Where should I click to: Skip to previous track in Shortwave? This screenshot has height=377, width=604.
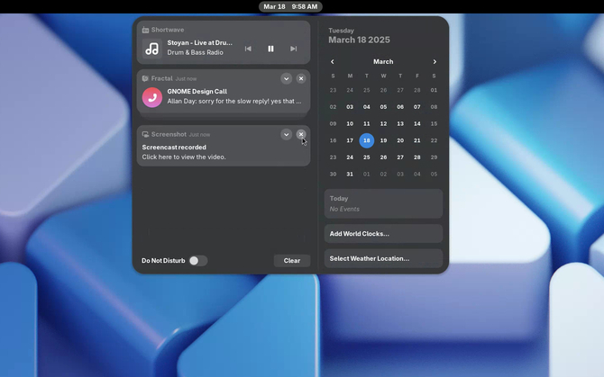[248, 49]
